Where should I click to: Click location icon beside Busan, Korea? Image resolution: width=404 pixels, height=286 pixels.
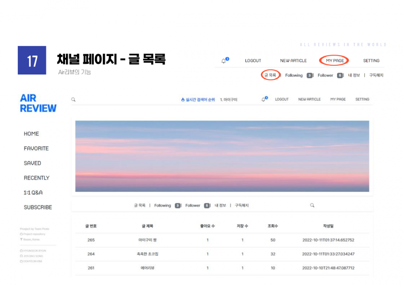21,240
